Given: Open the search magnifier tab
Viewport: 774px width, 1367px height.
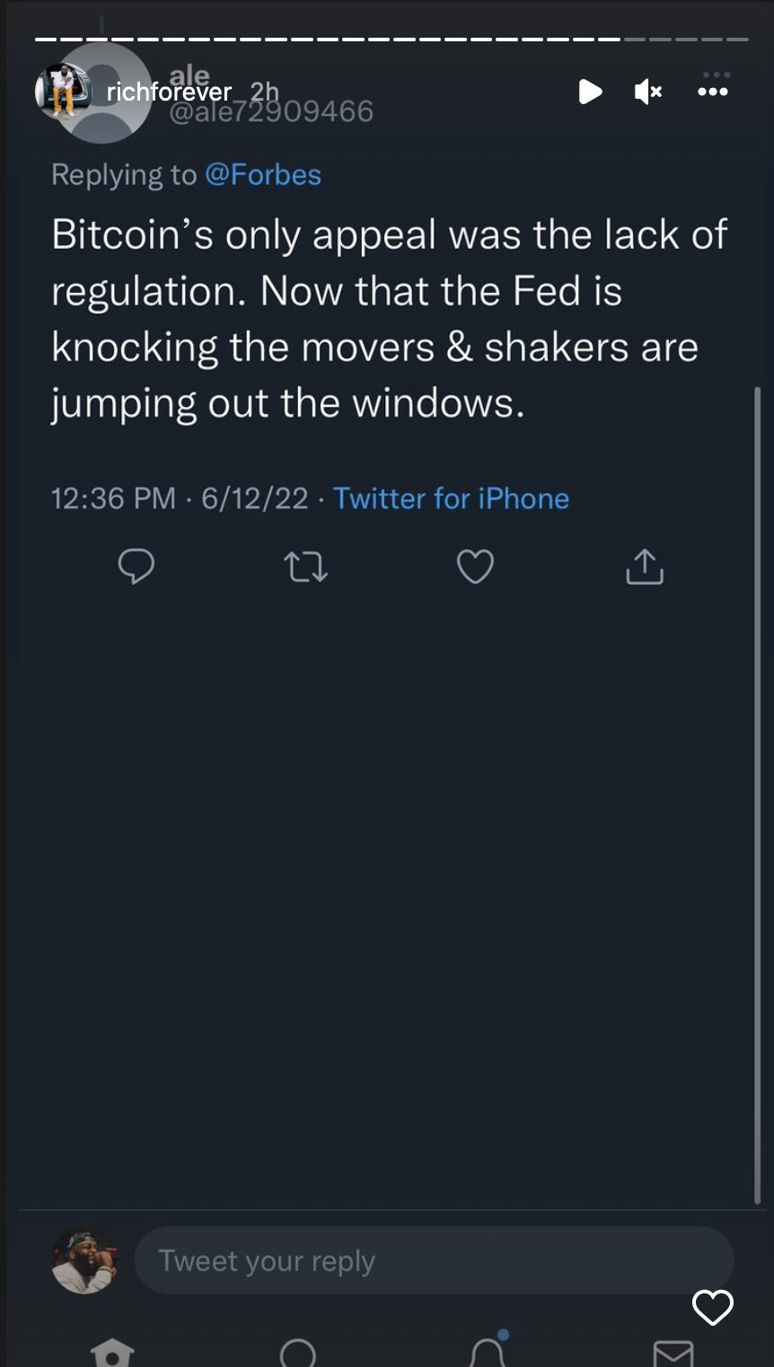Looking at the screenshot, I should point(298,1354).
